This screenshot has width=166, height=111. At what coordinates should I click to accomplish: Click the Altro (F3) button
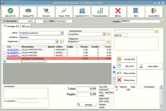click(127, 66)
